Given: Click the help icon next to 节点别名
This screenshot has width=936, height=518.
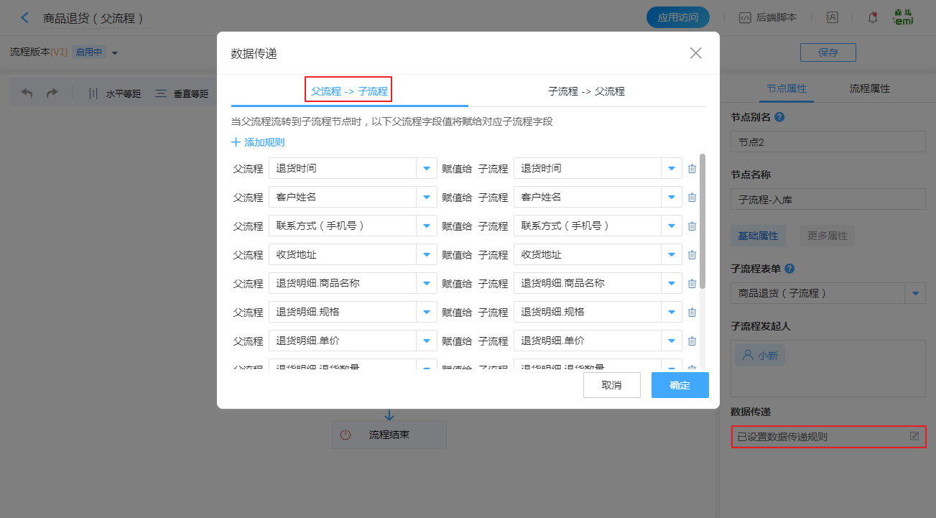Looking at the screenshot, I should click(779, 117).
